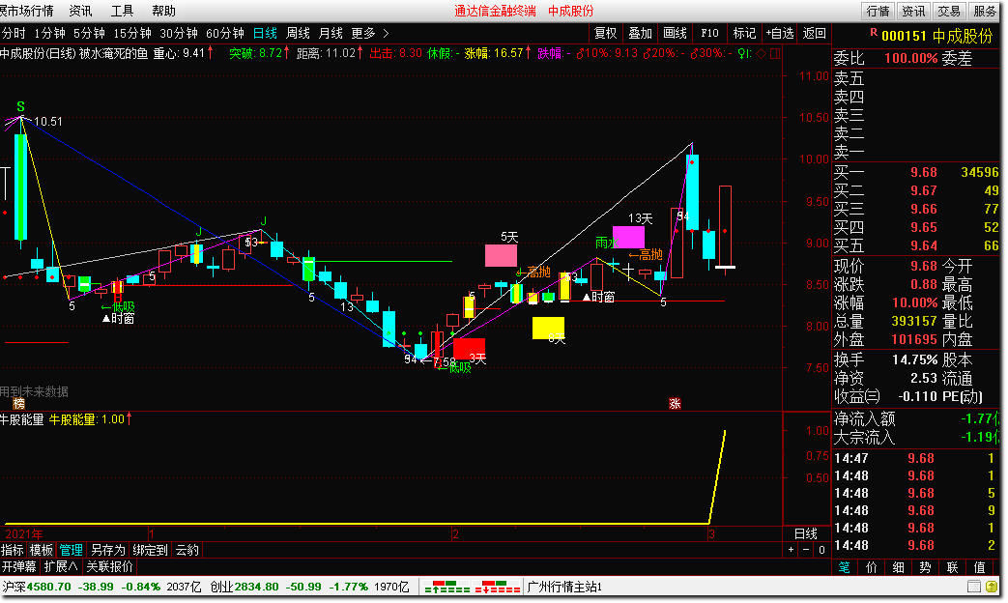1008x603 pixels.
Task: Click the split-panel icon in indicator header
Action: coord(775,53)
